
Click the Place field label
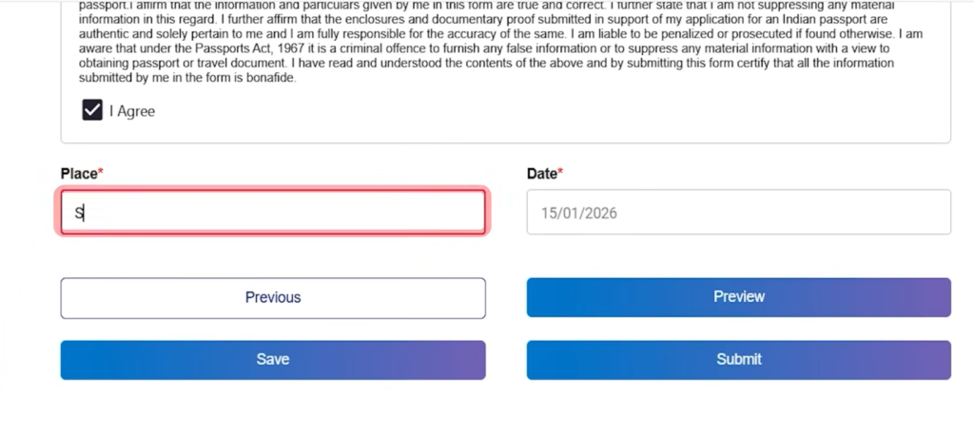click(80, 174)
